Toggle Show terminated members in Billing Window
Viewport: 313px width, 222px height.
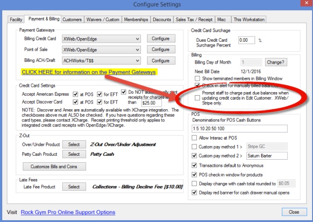(x=197, y=78)
